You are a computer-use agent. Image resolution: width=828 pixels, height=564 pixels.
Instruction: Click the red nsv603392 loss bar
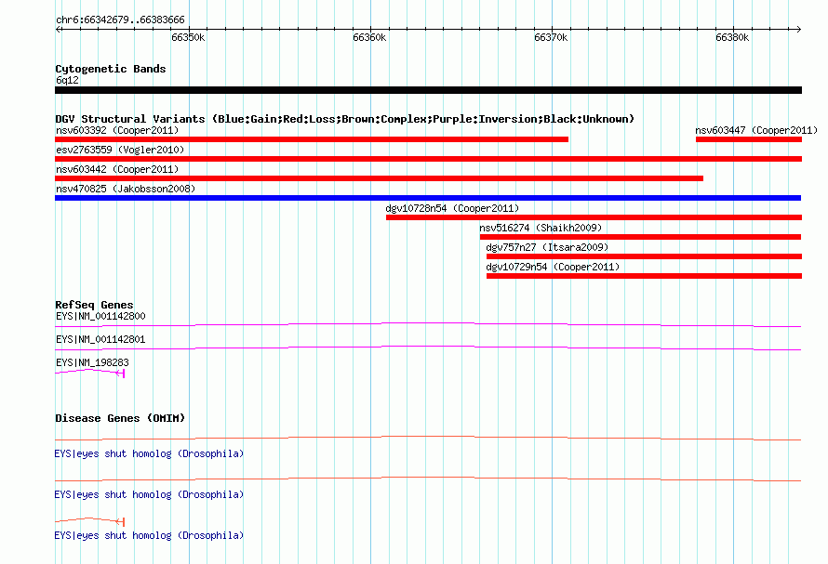coord(312,139)
